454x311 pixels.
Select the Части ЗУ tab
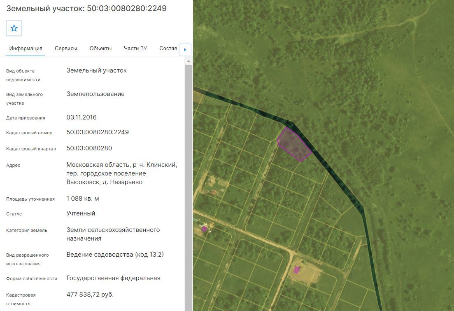[135, 49]
